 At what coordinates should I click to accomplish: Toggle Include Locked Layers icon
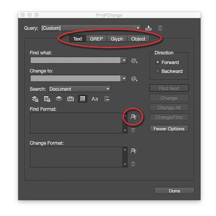coord(35,99)
